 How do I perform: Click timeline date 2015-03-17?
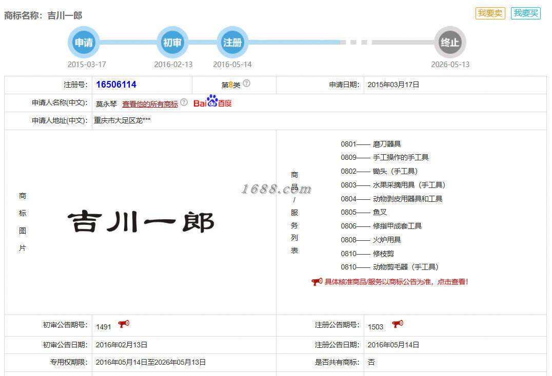(87, 65)
